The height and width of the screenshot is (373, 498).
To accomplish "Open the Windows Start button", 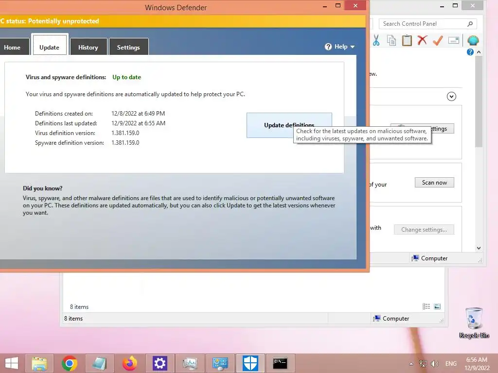I will click(x=12, y=363).
